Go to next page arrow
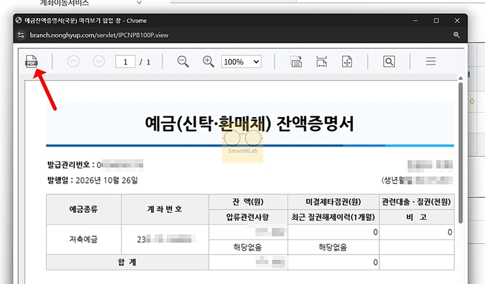 point(99,61)
